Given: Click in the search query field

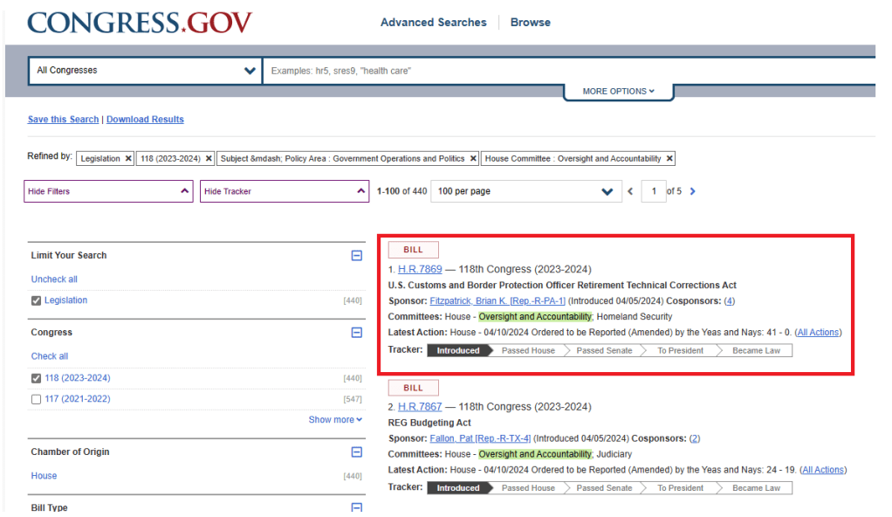Looking at the screenshot, I should click(x=567, y=71).
